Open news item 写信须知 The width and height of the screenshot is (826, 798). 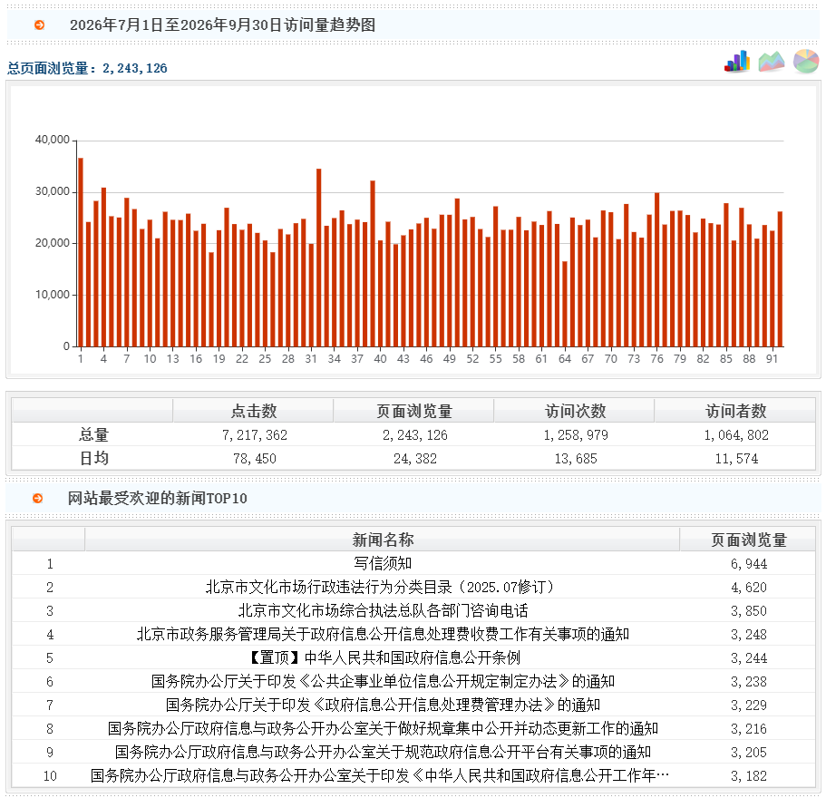[x=383, y=564]
